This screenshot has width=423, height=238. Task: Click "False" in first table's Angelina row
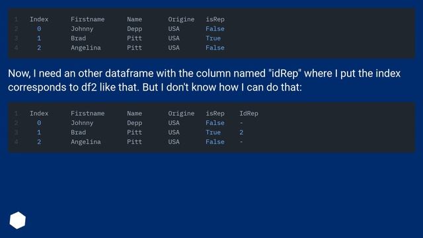click(215, 48)
